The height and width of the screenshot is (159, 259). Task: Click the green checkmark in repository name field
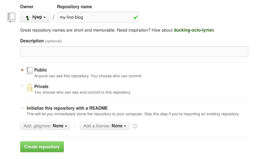[136, 17]
